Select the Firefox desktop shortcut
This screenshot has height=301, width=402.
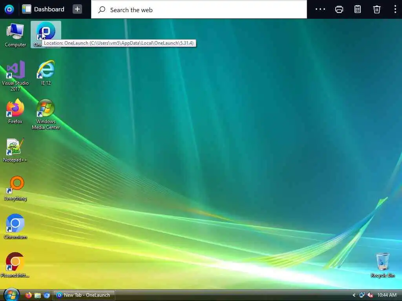(x=15, y=111)
